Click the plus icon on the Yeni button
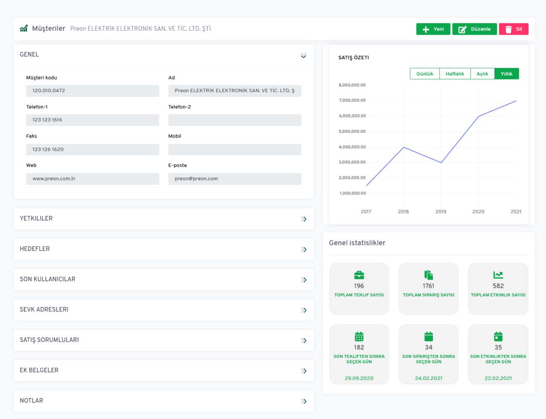 pyautogui.click(x=426, y=29)
